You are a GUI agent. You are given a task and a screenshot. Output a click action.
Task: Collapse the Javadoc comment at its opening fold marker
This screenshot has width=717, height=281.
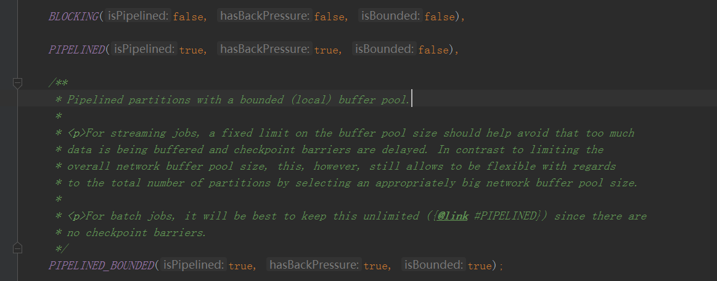click(17, 84)
